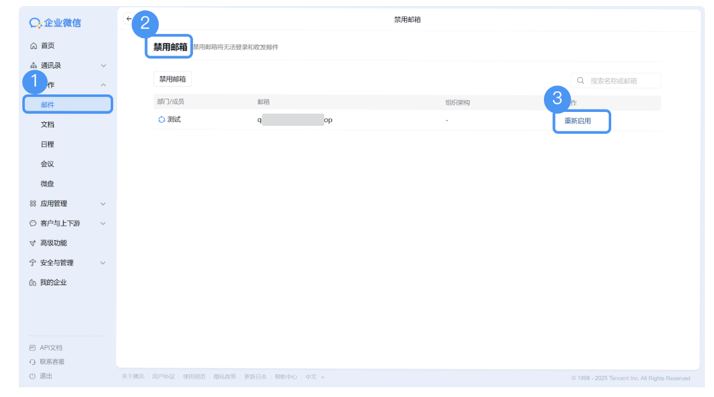Click the 邮箱 column header
The image size is (714, 397).
(x=263, y=102)
